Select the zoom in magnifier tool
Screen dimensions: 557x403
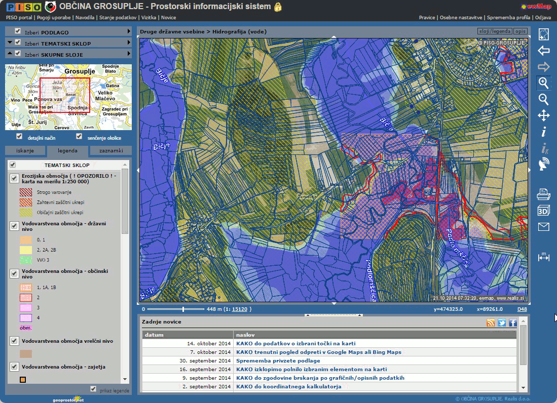[543, 83]
